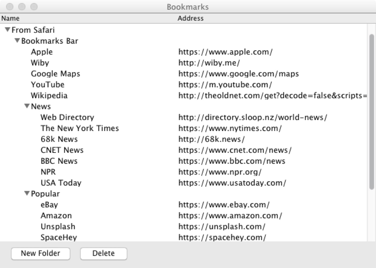This screenshot has height=268, width=376.
Task: Click the https://www.bbc.com/news address
Action: [232, 161]
